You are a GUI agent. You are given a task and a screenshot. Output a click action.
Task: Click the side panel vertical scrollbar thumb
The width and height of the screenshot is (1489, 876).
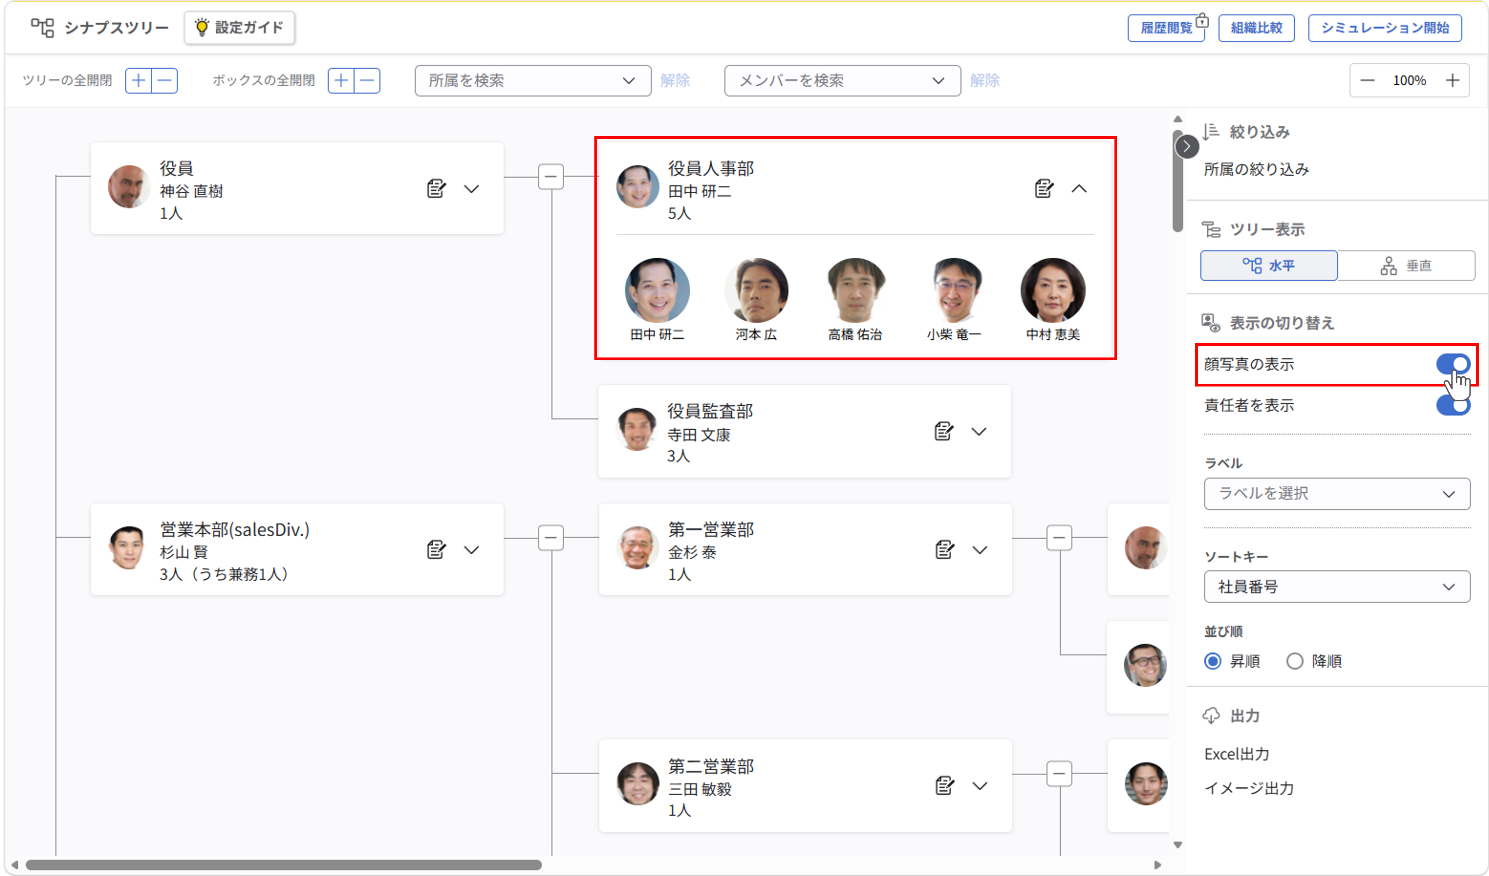tap(1177, 180)
